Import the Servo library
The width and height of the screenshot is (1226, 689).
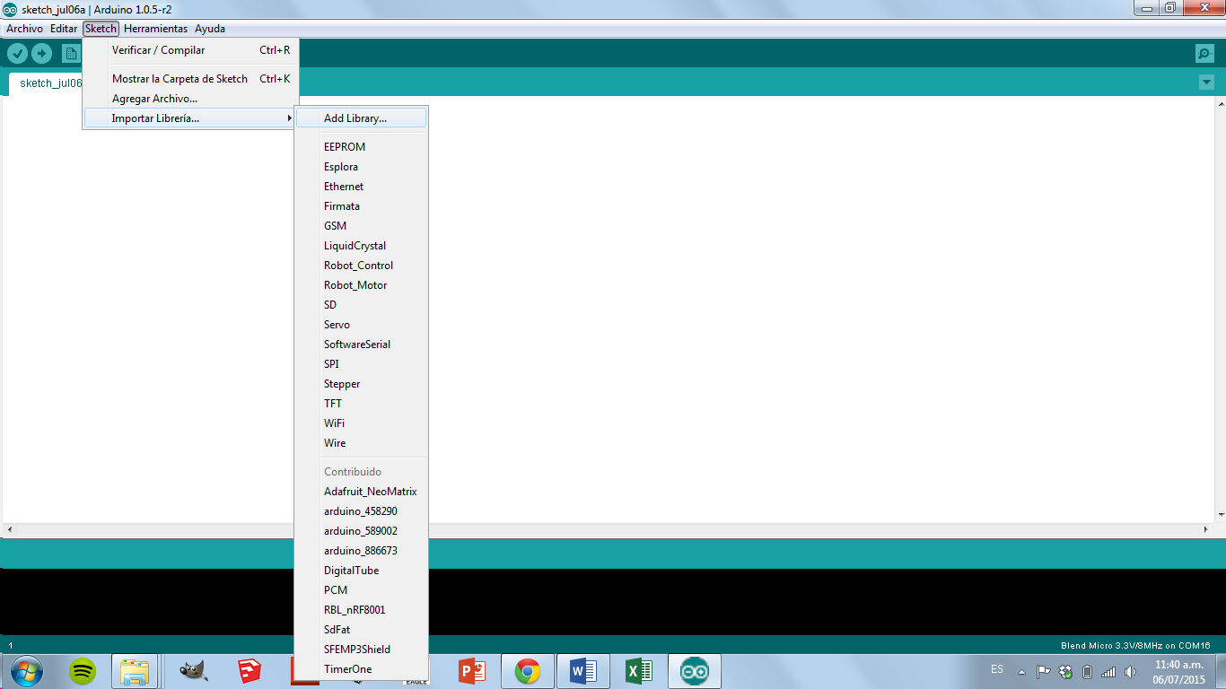pyautogui.click(x=362, y=325)
